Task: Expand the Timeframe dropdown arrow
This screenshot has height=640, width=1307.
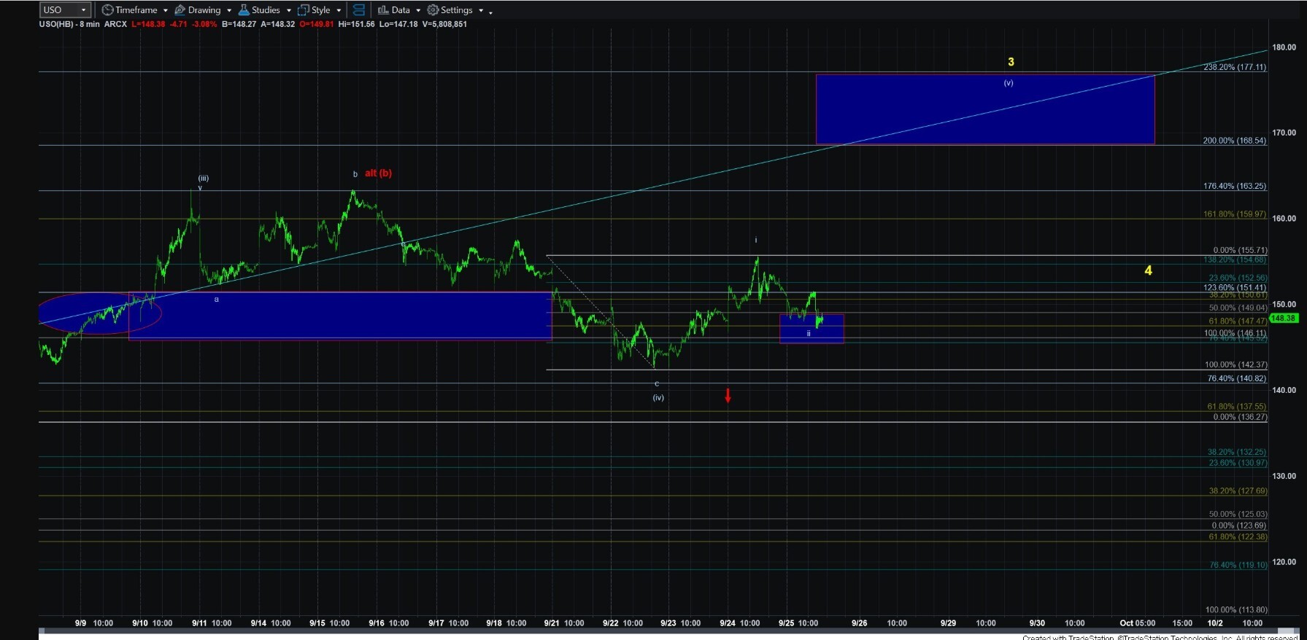Action: click(166, 11)
